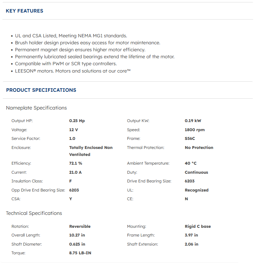Viewport: 258px width, 270px height.
Task: Click the permanent magnet design bullet
Action: click(80, 50)
